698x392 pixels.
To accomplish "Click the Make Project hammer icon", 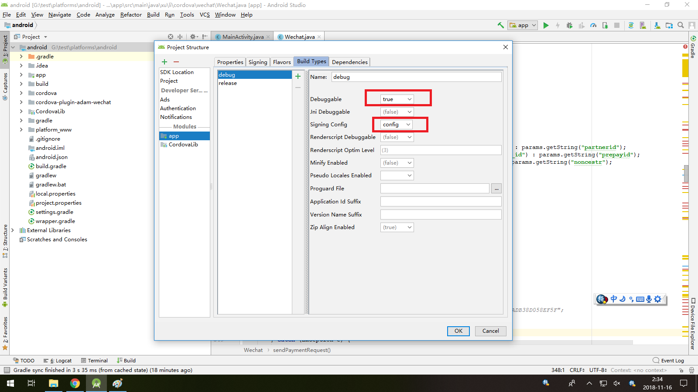I will (x=500, y=25).
